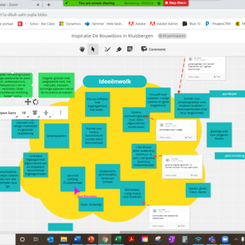Image resolution: width=245 pixels, height=245 pixels.
Task: Open a new browser tab
Action: 48,5
